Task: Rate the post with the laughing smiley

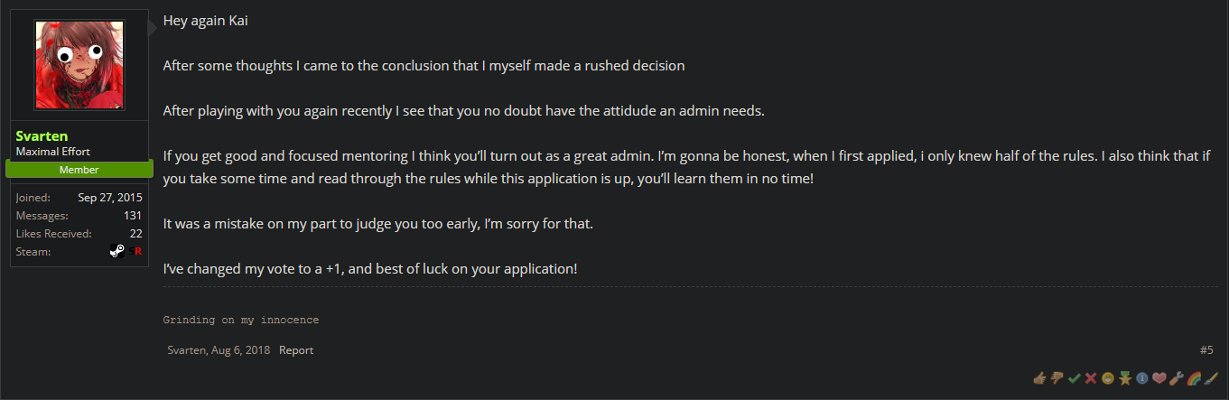Action: click(1107, 377)
